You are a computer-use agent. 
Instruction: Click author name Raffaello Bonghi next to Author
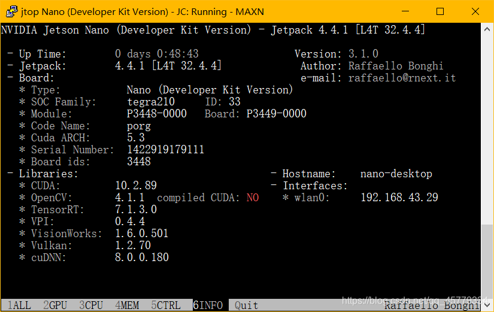pos(396,66)
